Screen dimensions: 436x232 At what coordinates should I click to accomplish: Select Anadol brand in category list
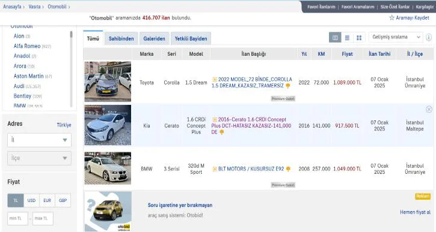click(x=22, y=56)
